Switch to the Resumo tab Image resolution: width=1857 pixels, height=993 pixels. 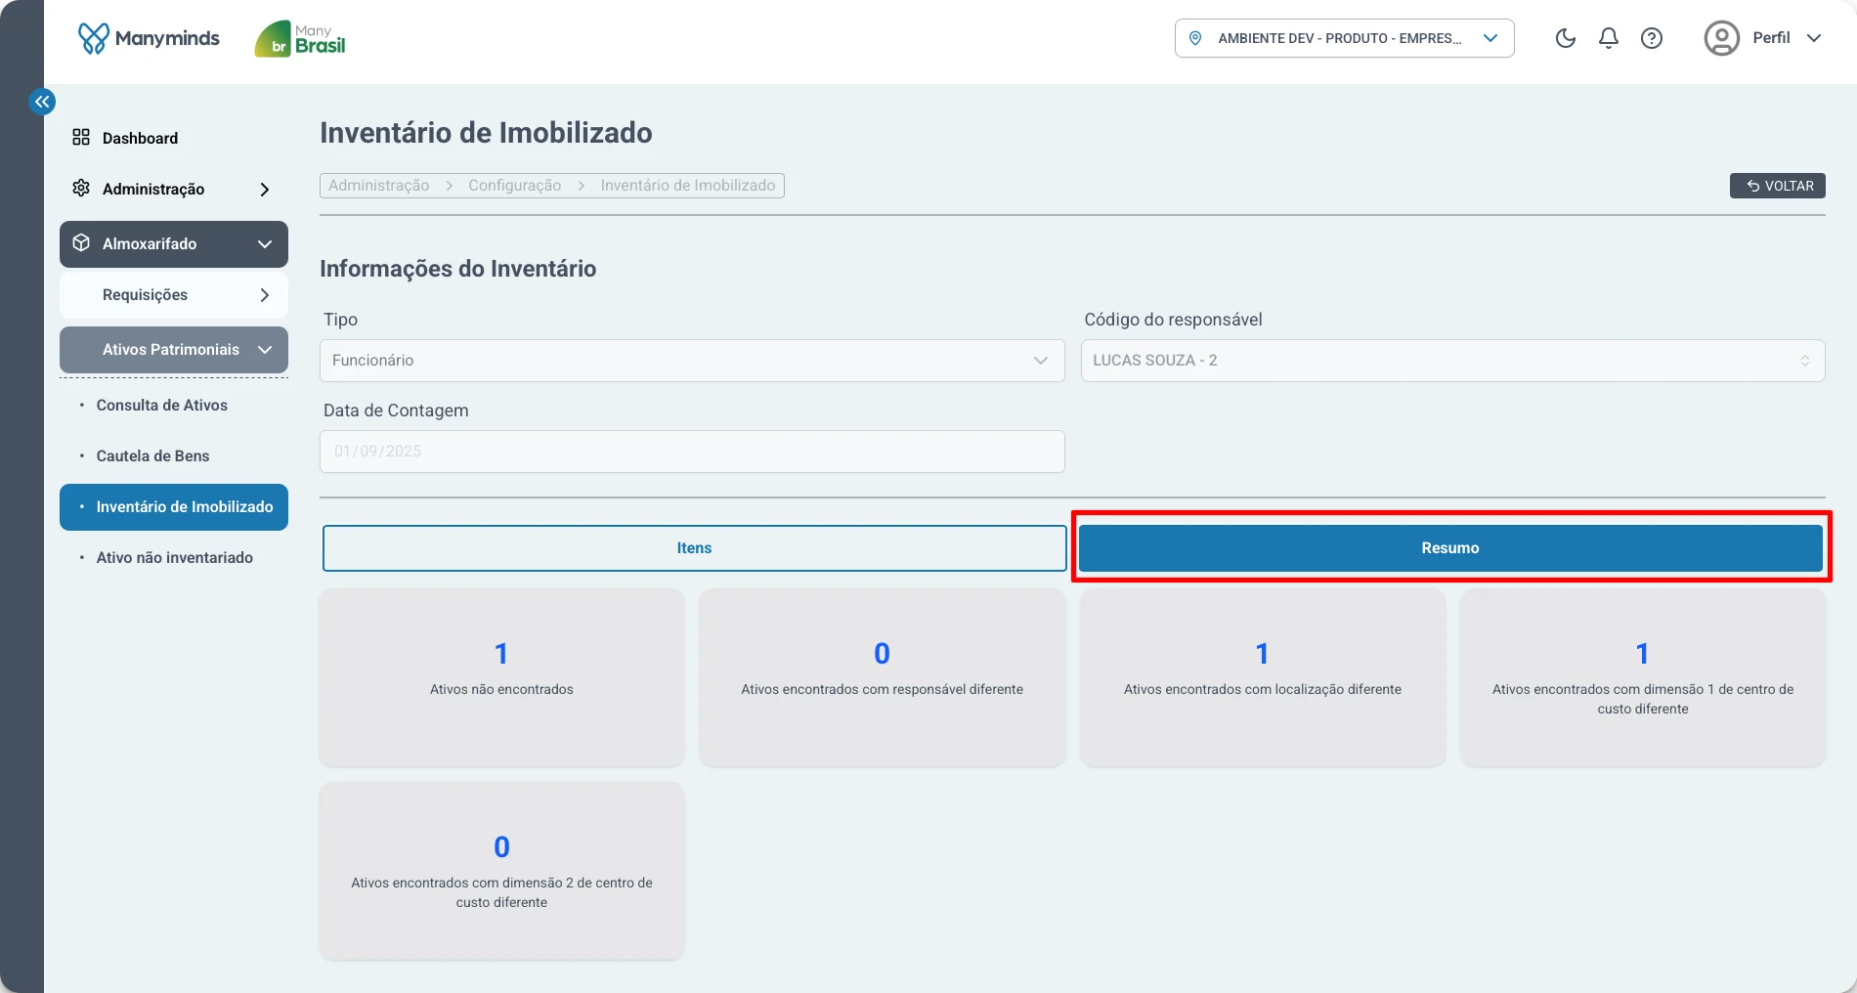(1450, 548)
